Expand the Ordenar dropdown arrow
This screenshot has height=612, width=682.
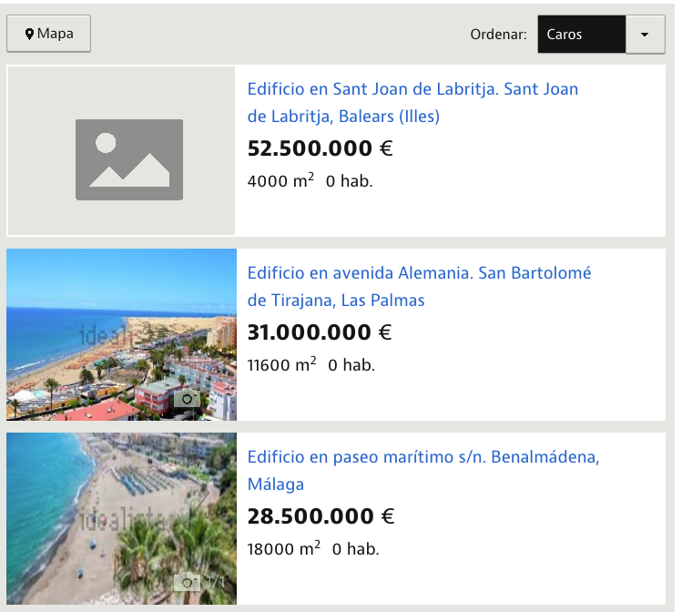[646, 35]
